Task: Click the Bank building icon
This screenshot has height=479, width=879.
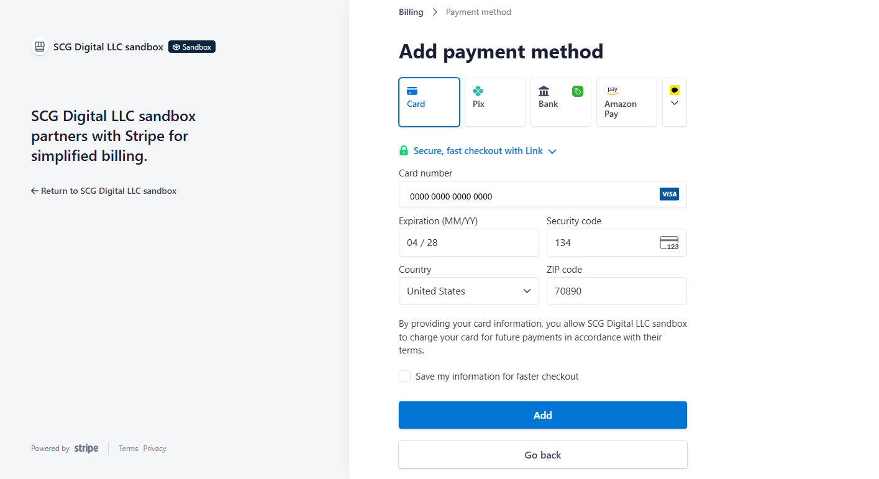Action: (x=544, y=91)
